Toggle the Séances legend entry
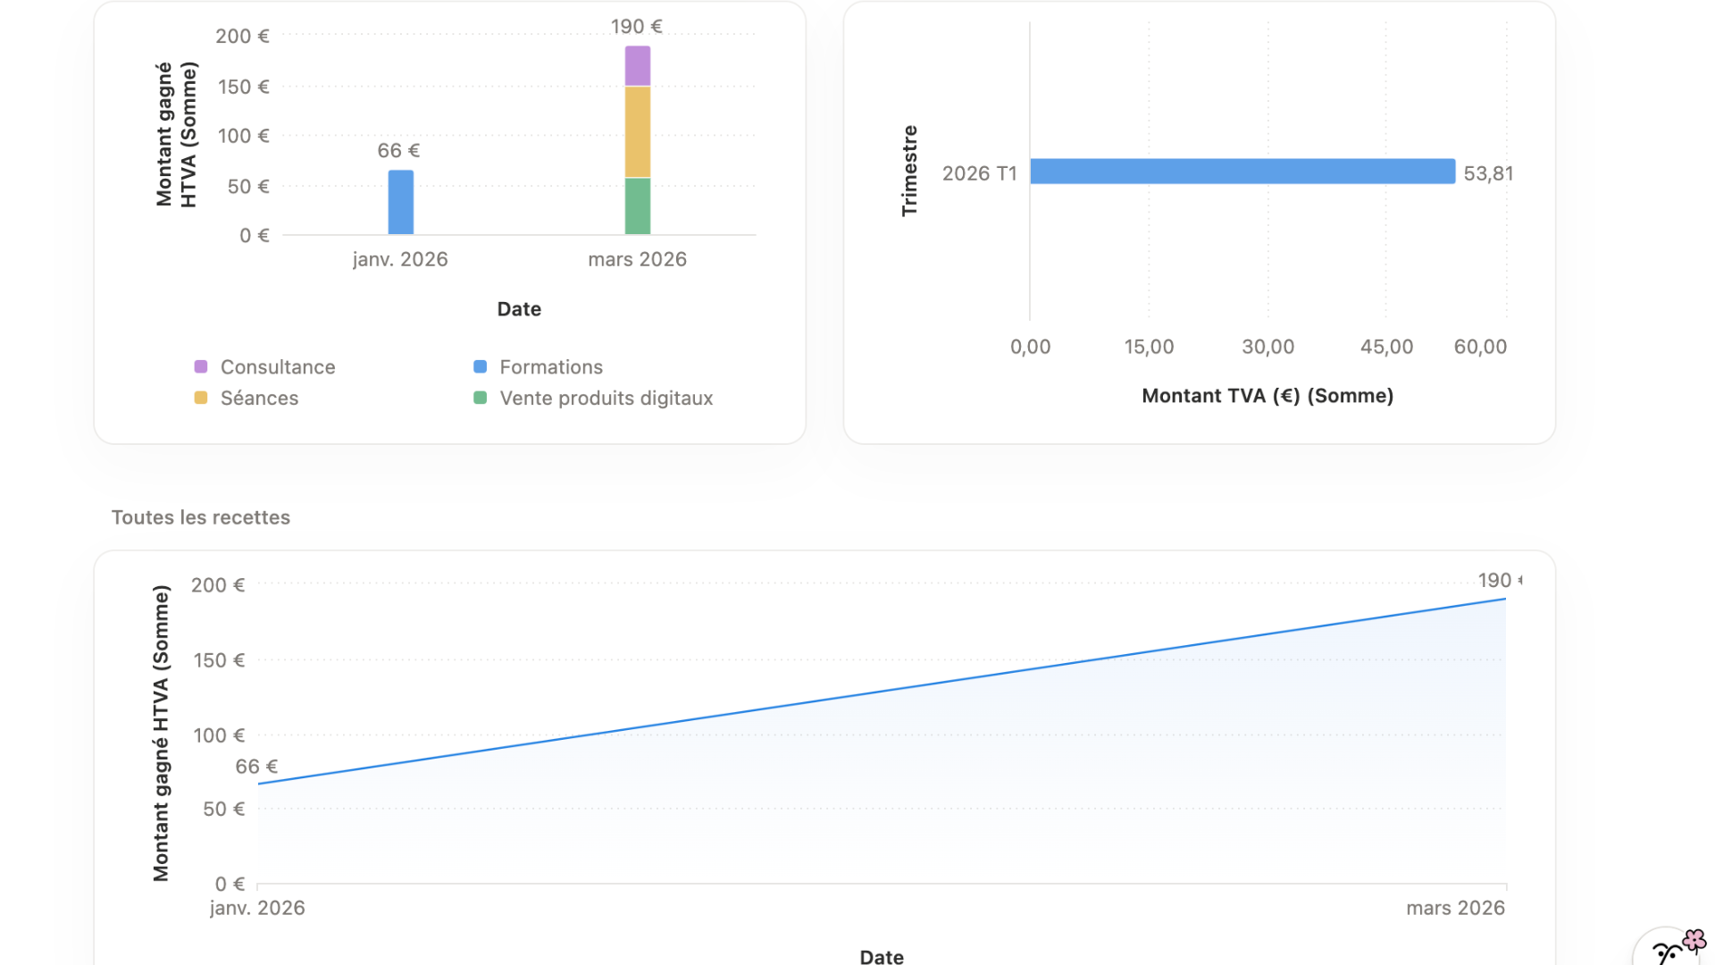This screenshot has width=1715, height=965. 259,399
